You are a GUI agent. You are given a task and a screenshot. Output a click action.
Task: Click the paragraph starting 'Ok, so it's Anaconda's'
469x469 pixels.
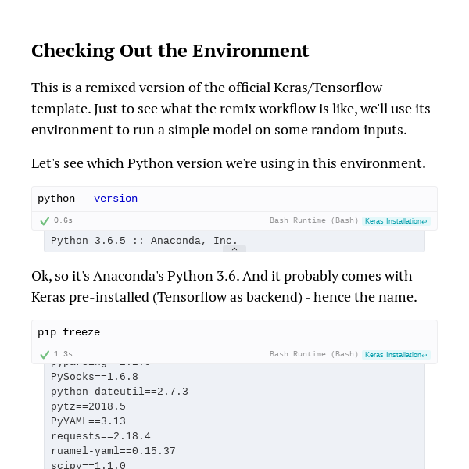pos(224,287)
